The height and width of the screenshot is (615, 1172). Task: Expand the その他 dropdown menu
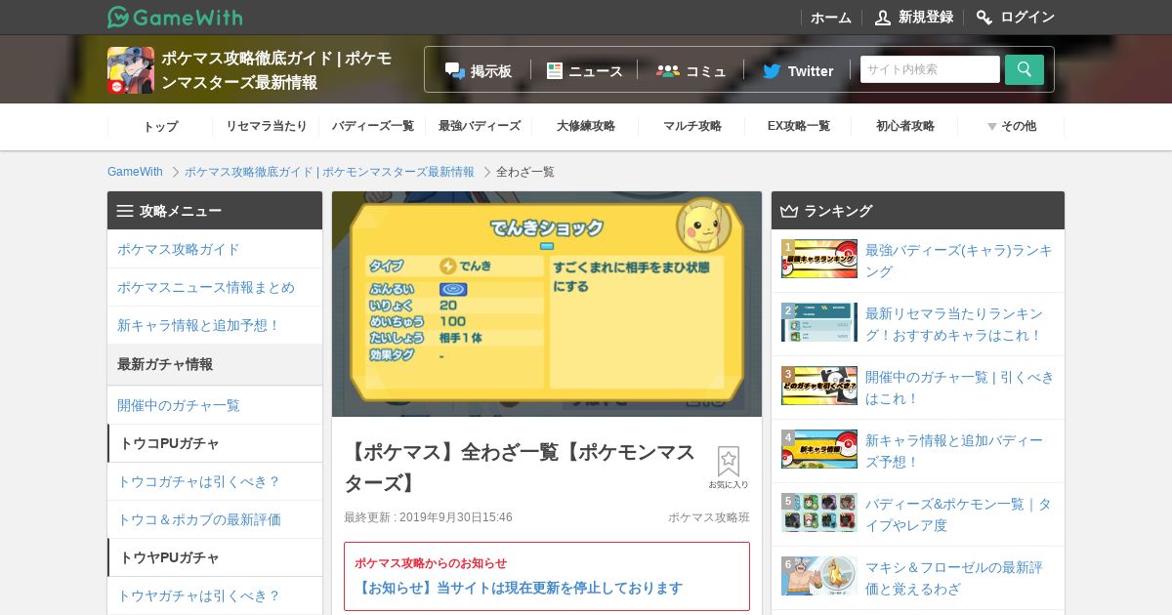pos(1012,126)
